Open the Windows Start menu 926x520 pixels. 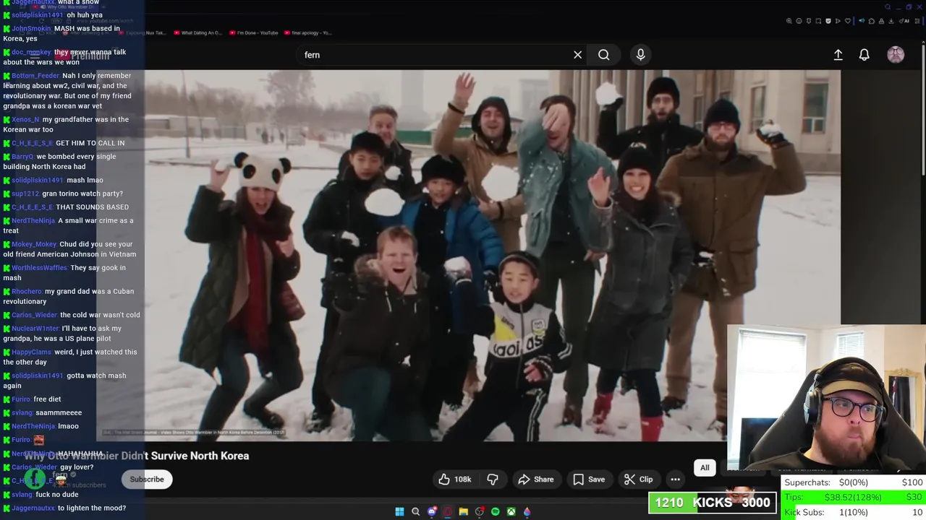[x=399, y=511]
